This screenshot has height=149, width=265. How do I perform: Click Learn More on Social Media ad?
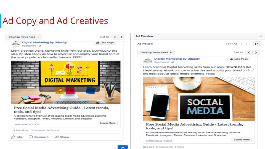click(242, 140)
